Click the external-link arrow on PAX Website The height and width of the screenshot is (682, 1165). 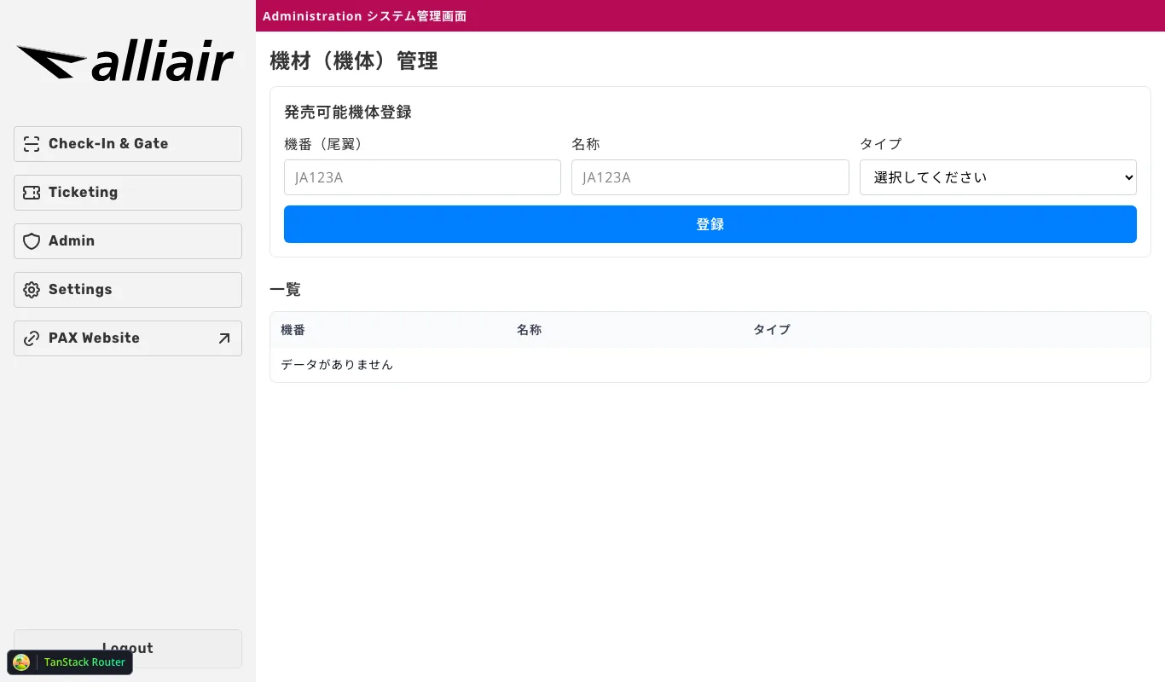tap(223, 338)
